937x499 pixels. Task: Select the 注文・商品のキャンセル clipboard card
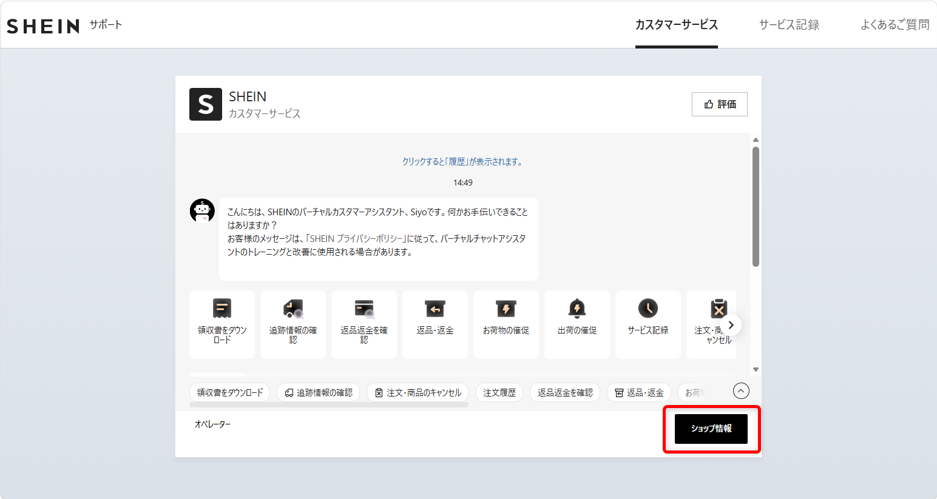711,324
